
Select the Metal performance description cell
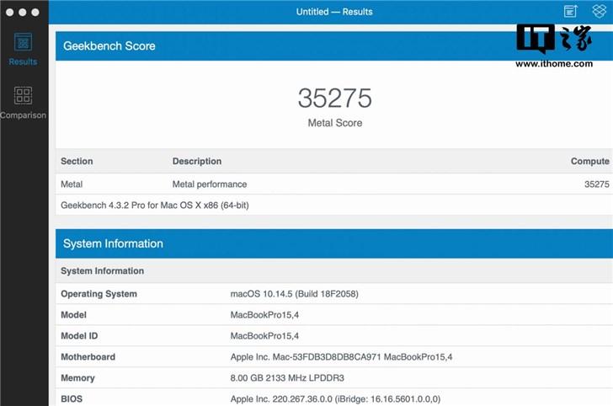[210, 184]
